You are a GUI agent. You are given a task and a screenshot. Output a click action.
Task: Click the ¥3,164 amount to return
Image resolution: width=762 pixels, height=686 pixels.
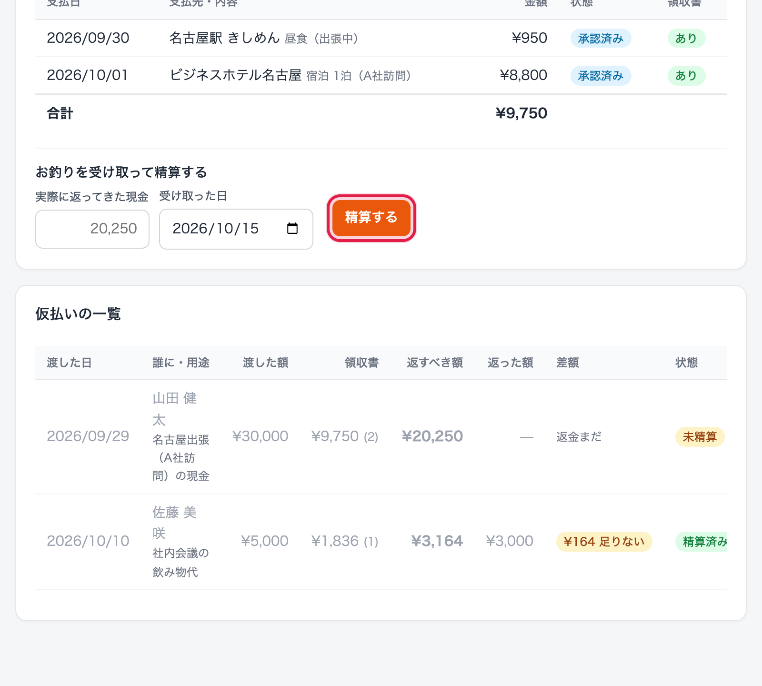437,541
